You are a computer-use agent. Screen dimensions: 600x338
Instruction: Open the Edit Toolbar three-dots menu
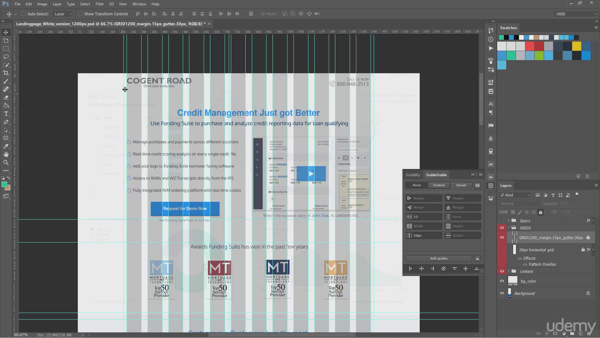point(6,171)
